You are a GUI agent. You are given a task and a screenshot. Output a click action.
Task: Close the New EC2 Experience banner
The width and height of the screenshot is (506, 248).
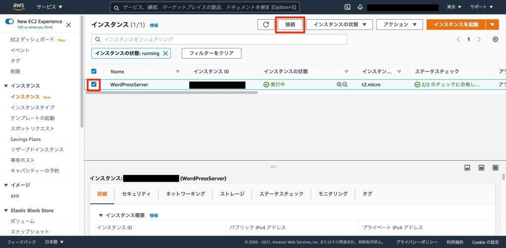(x=68, y=25)
